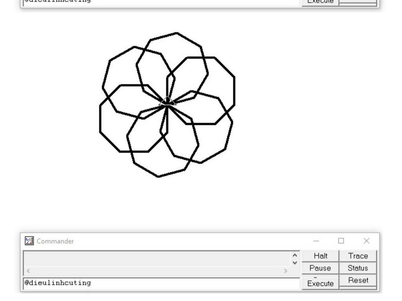Click the Execute button in bottom Commander
Screen dimensions: 402x301
pos(320,283)
